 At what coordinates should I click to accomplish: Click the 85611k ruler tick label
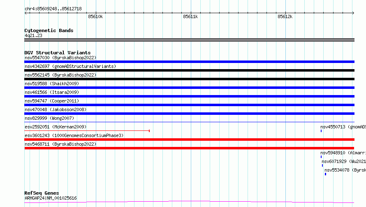click(x=190, y=16)
